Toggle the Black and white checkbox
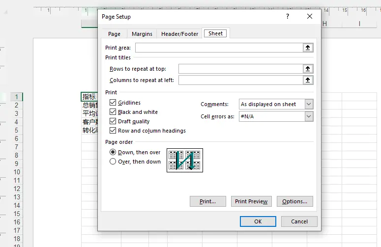 pyautogui.click(x=113, y=112)
